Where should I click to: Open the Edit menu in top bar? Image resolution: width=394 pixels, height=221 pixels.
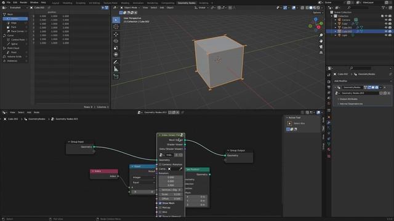15,2
